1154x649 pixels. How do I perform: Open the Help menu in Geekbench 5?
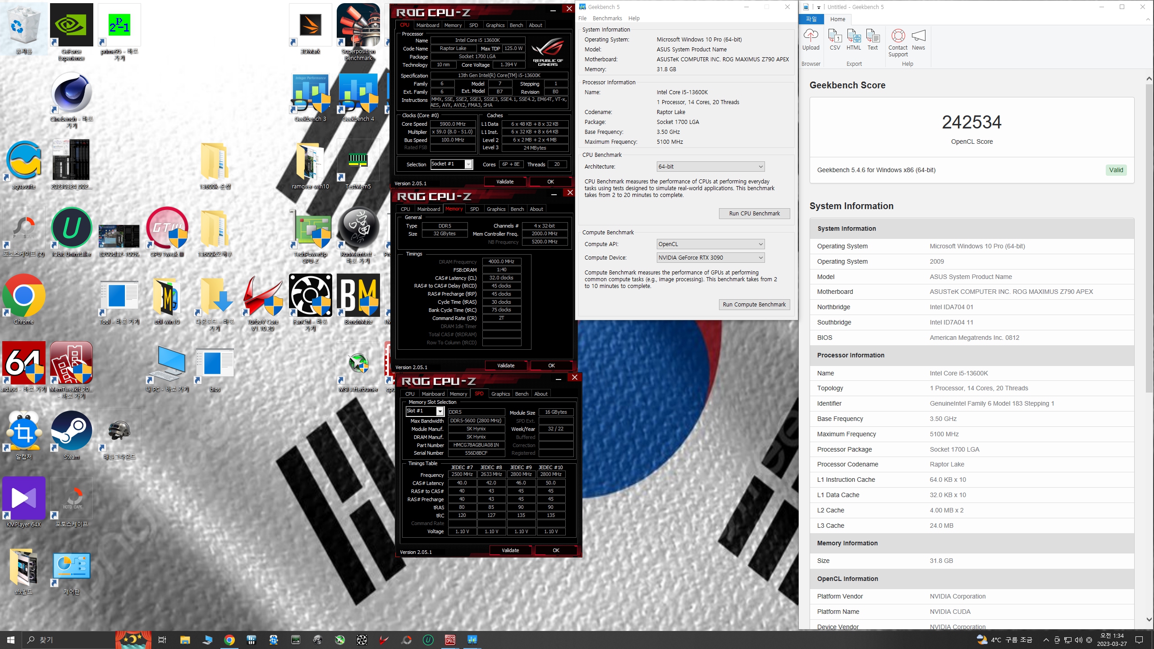pyautogui.click(x=634, y=18)
